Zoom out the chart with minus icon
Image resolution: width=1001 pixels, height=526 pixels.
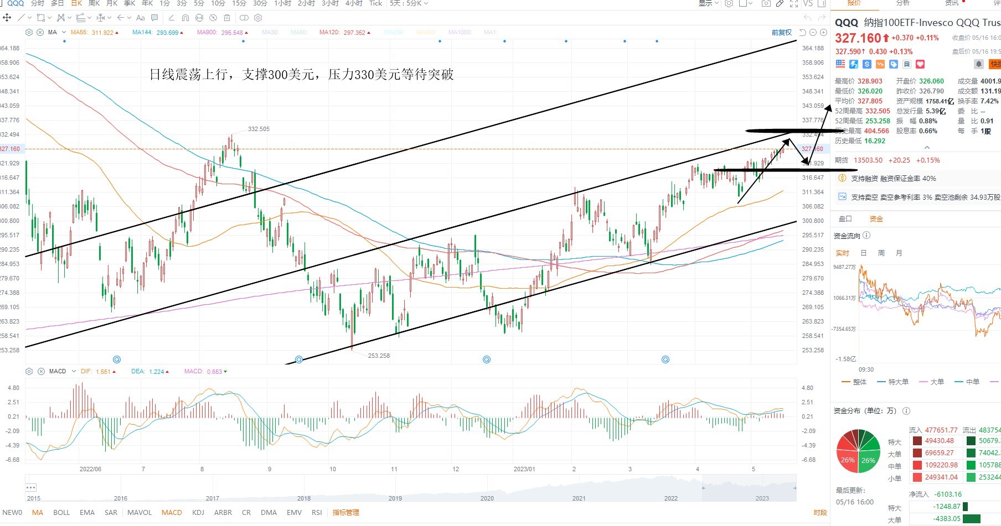pyautogui.click(x=813, y=33)
